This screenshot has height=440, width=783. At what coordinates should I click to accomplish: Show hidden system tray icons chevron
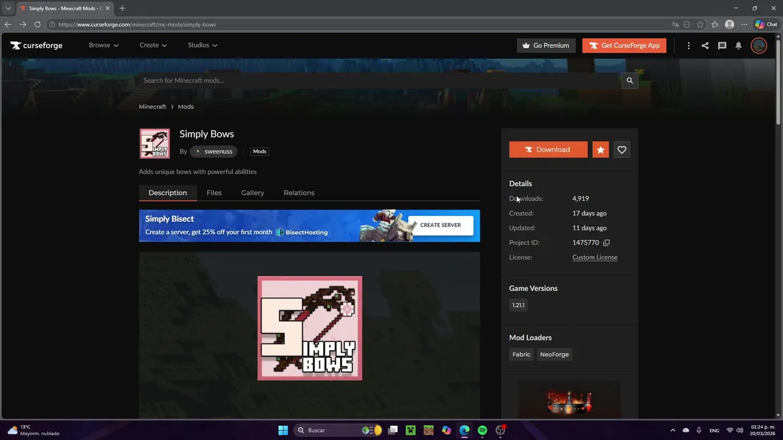coord(672,430)
